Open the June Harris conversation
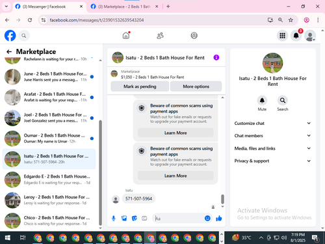This screenshot has height=244, width=325. tap(49, 77)
